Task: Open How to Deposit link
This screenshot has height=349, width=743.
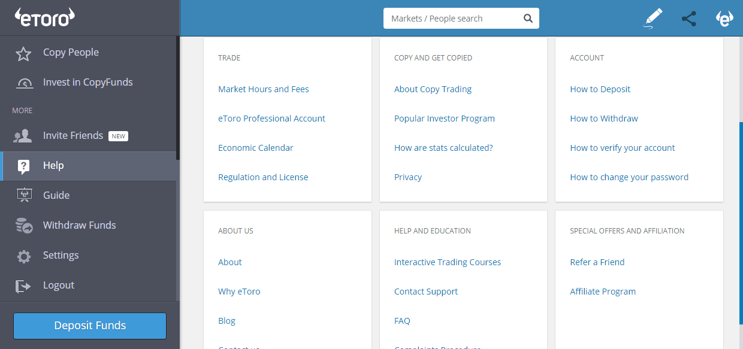Action: pos(600,89)
